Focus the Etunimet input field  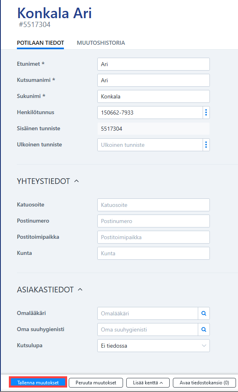click(154, 64)
